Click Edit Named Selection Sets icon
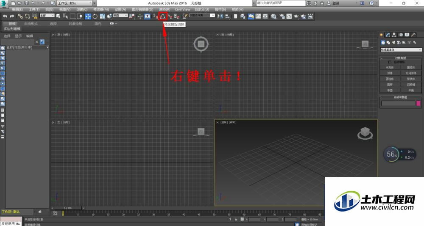Image resolution: width=424 pixels, height=226 pixels. [x=185, y=16]
